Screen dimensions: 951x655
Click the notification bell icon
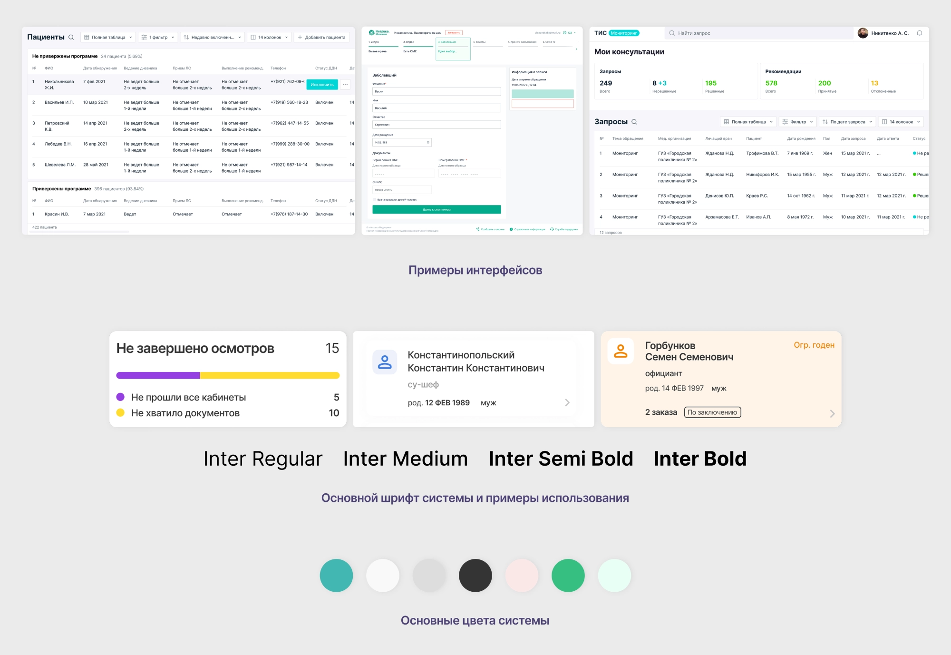pyautogui.click(x=920, y=33)
